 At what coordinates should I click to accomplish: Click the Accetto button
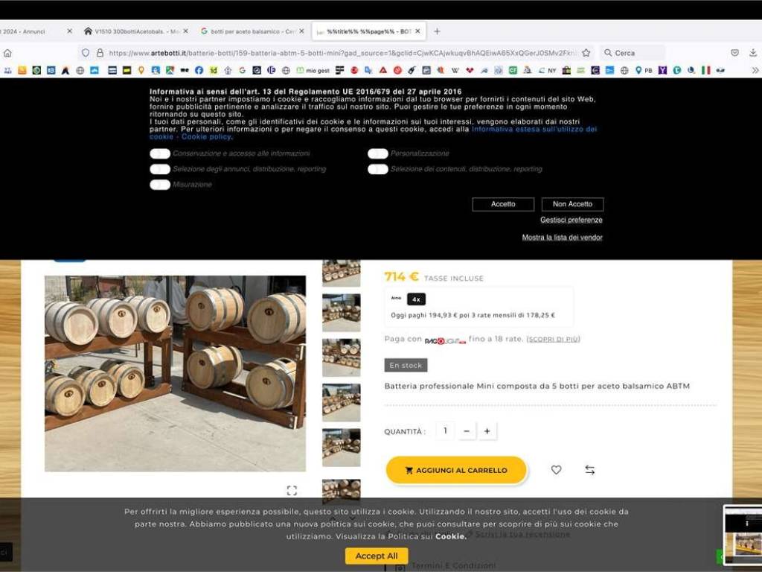pos(502,203)
